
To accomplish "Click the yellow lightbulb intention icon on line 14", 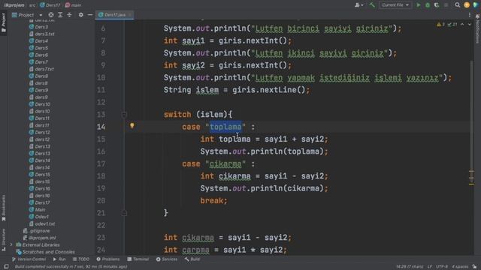I will click(x=132, y=125).
